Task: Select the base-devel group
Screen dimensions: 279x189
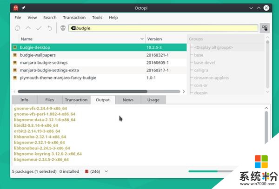Action: (x=205, y=63)
